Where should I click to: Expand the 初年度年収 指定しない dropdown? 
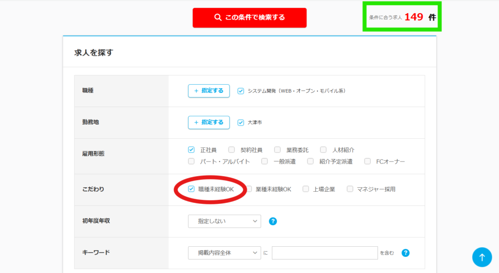(224, 221)
